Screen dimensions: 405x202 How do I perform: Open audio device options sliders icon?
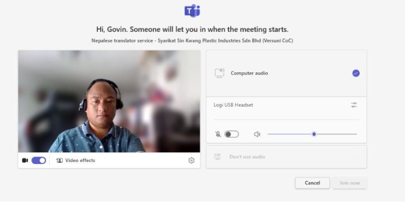354,105
